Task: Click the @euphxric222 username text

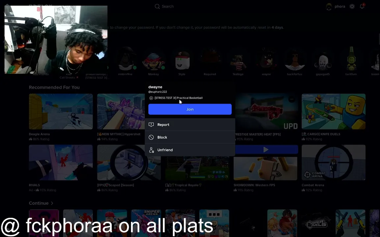Action: pos(157,92)
